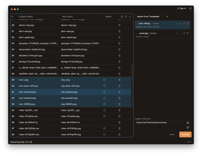This screenshot has height=155, width=202.
Task: Remove row 25 abcselect file via trash icon
Action: pos(120,55)
